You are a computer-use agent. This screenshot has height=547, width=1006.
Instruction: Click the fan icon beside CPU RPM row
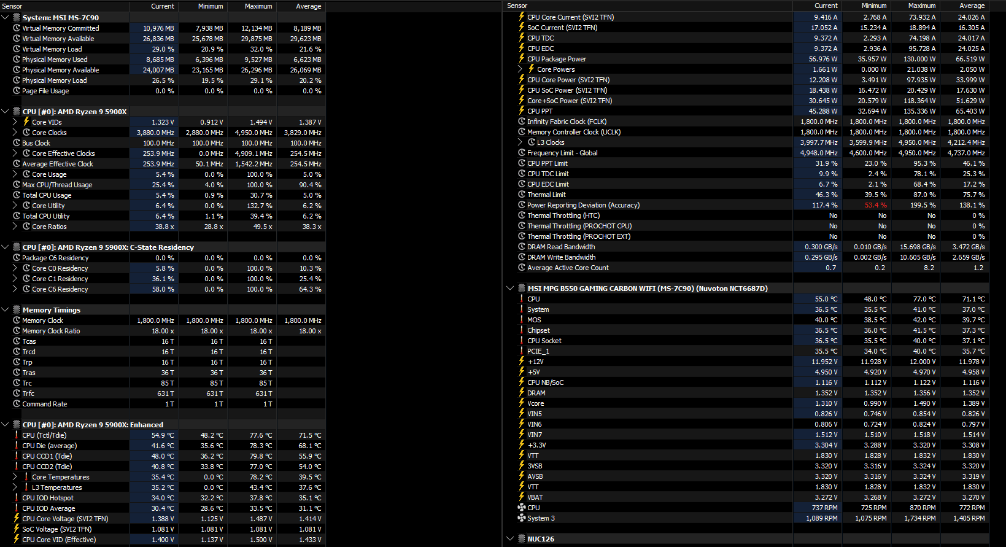(522, 508)
